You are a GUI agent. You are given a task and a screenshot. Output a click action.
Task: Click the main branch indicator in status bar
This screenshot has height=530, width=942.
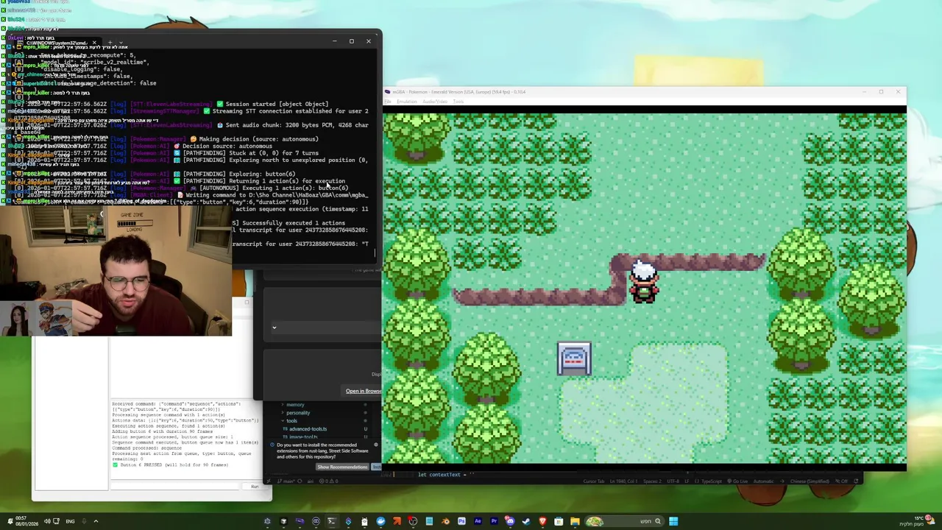click(x=286, y=481)
